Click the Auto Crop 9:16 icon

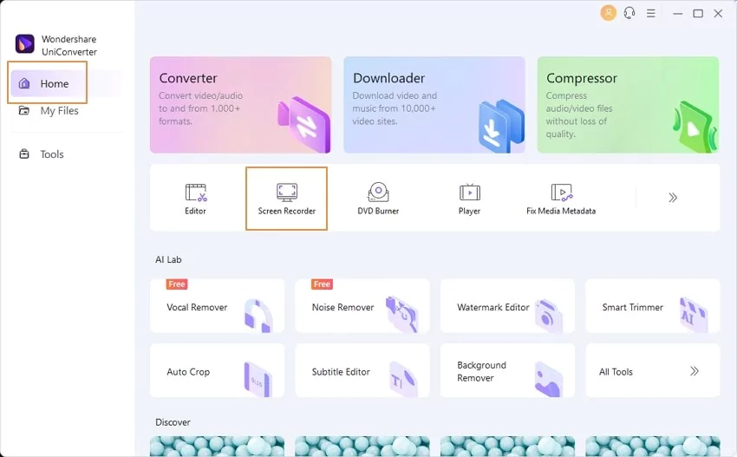(x=258, y=380)
